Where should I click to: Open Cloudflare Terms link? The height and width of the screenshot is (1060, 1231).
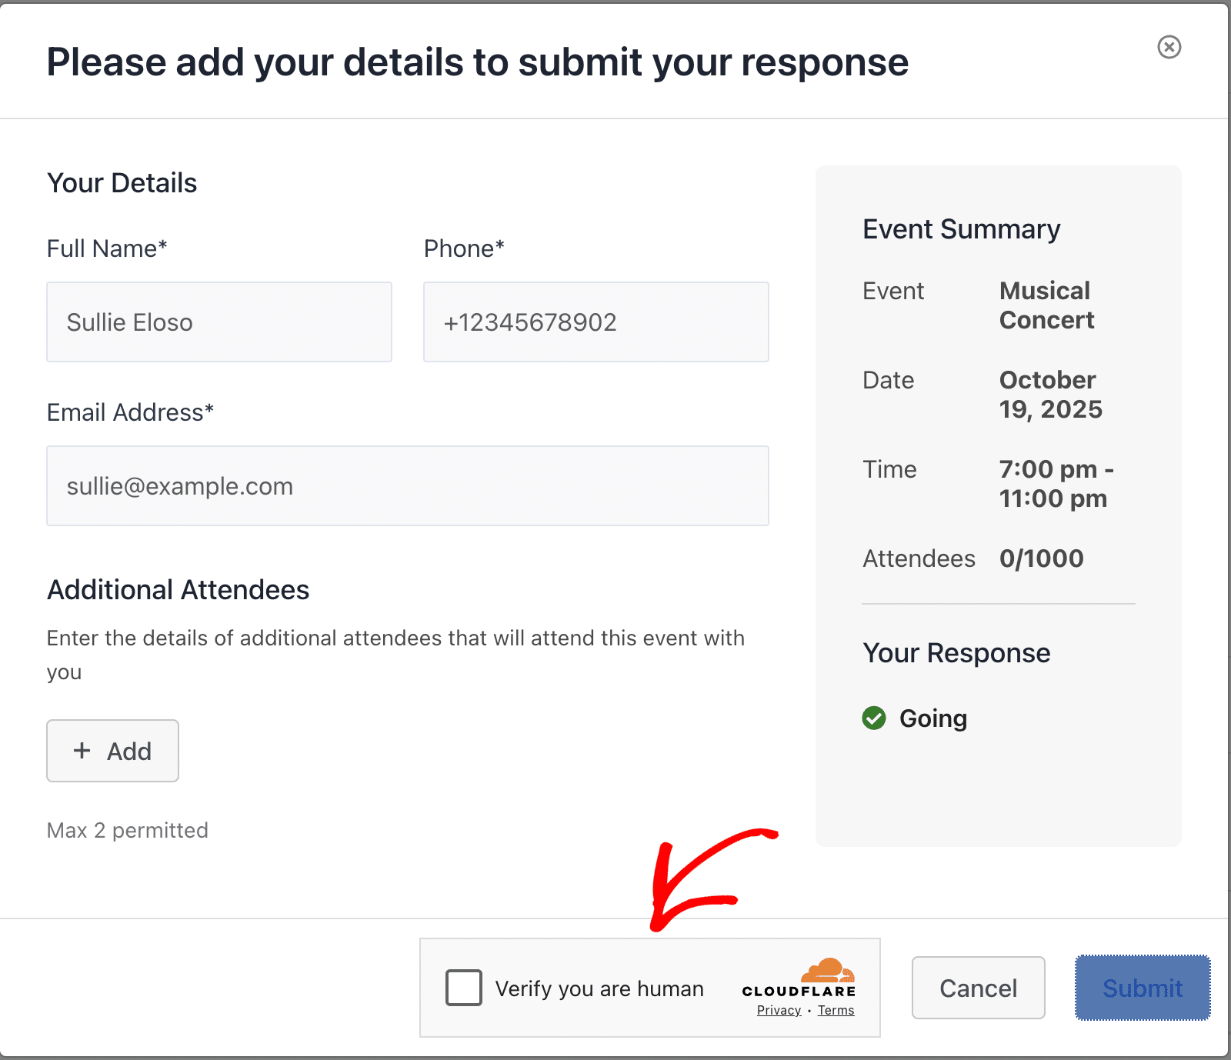tap(836, 1011)
